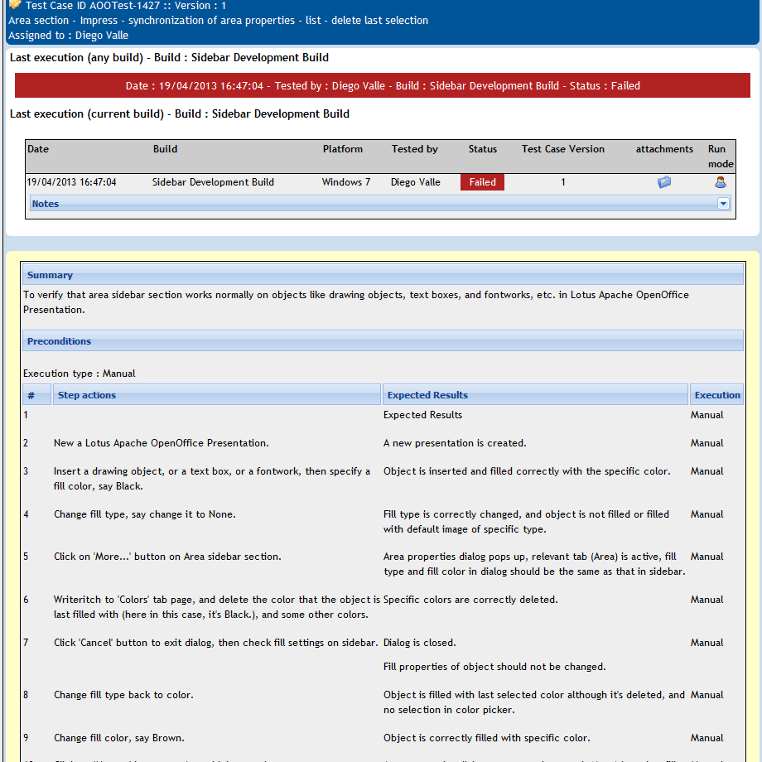Viewport: 762px width, 762px height.
Task: Click the Execution column header
Action: tap(716, 395)
